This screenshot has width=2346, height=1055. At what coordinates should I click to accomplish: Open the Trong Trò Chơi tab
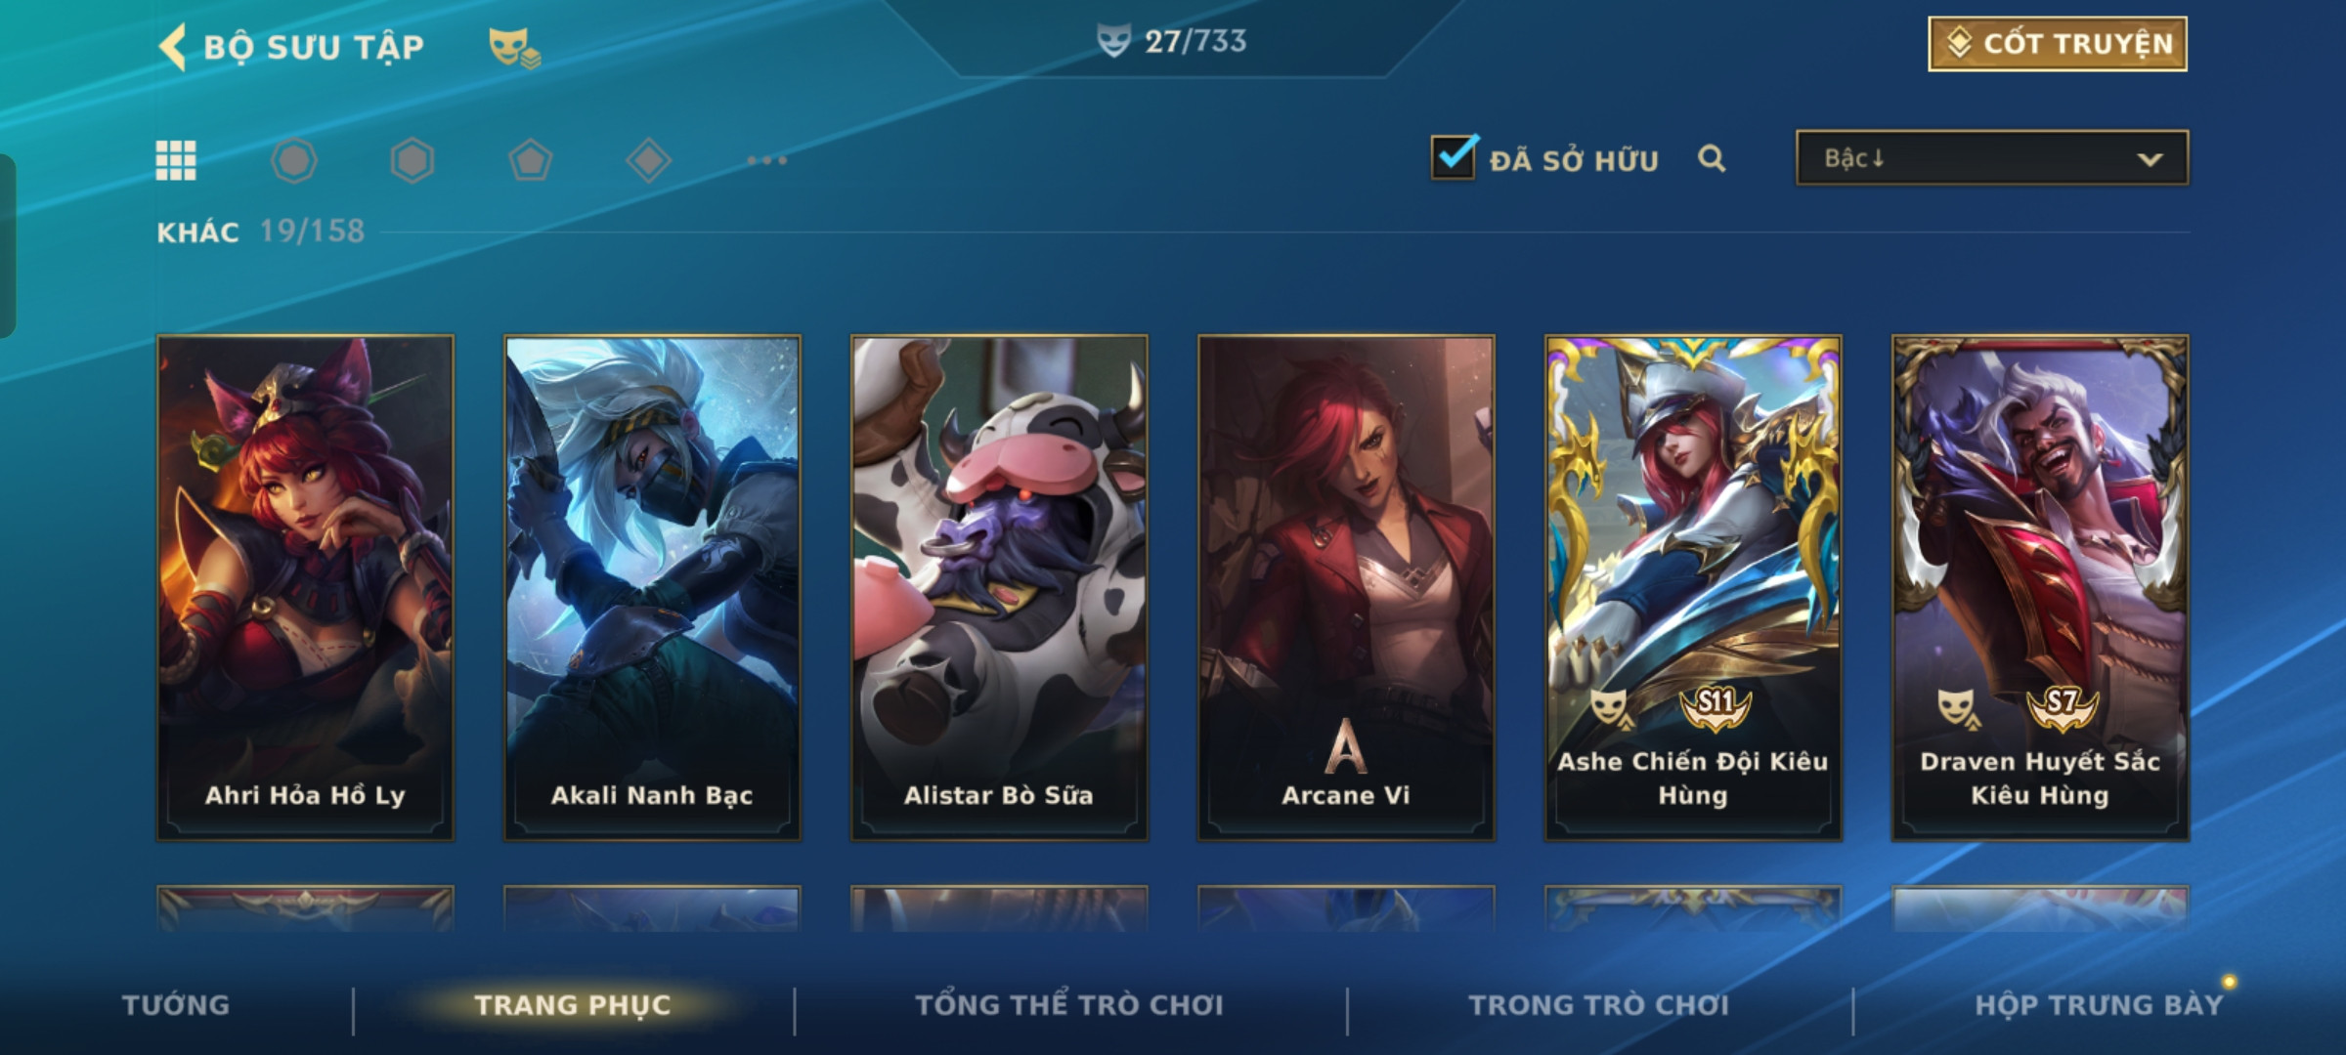tap(1599, 1005)
